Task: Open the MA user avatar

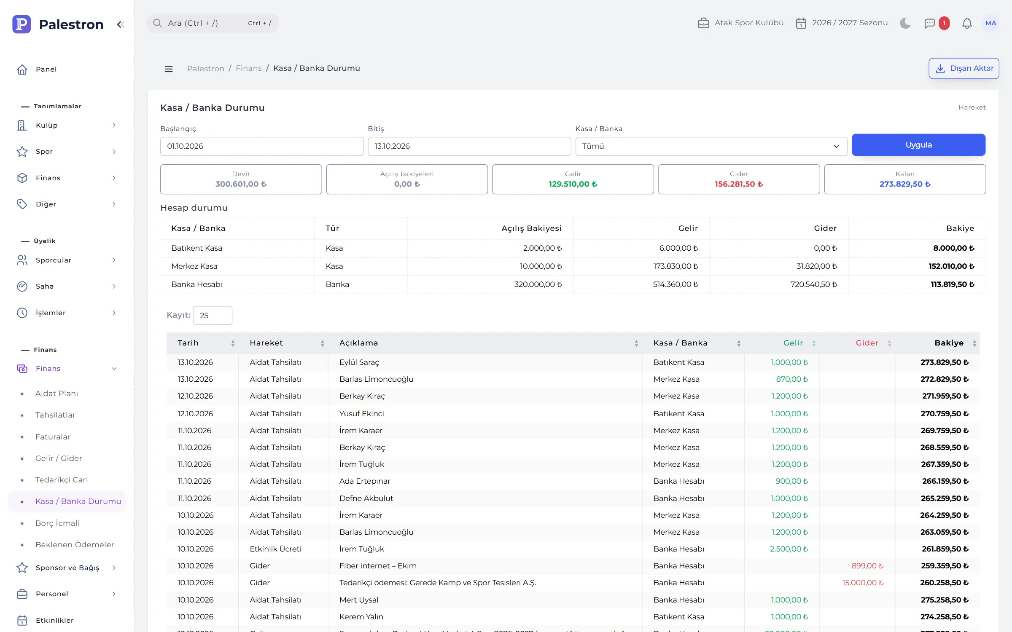Action: tap(990, 23)
